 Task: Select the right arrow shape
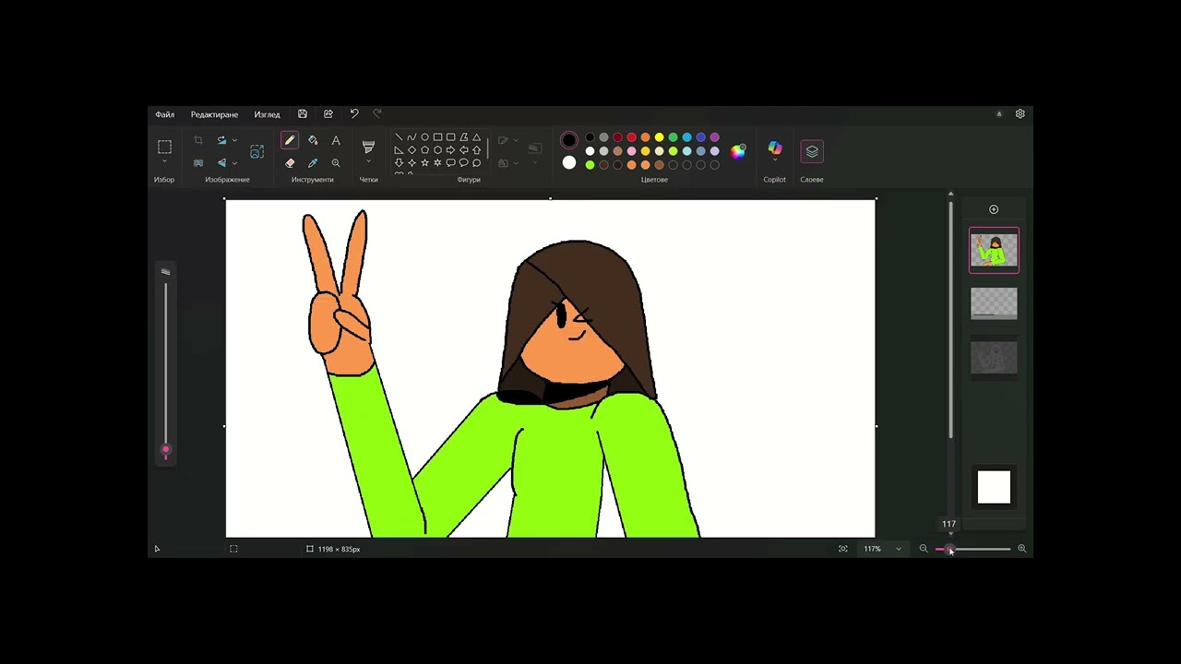pos(450,150)
